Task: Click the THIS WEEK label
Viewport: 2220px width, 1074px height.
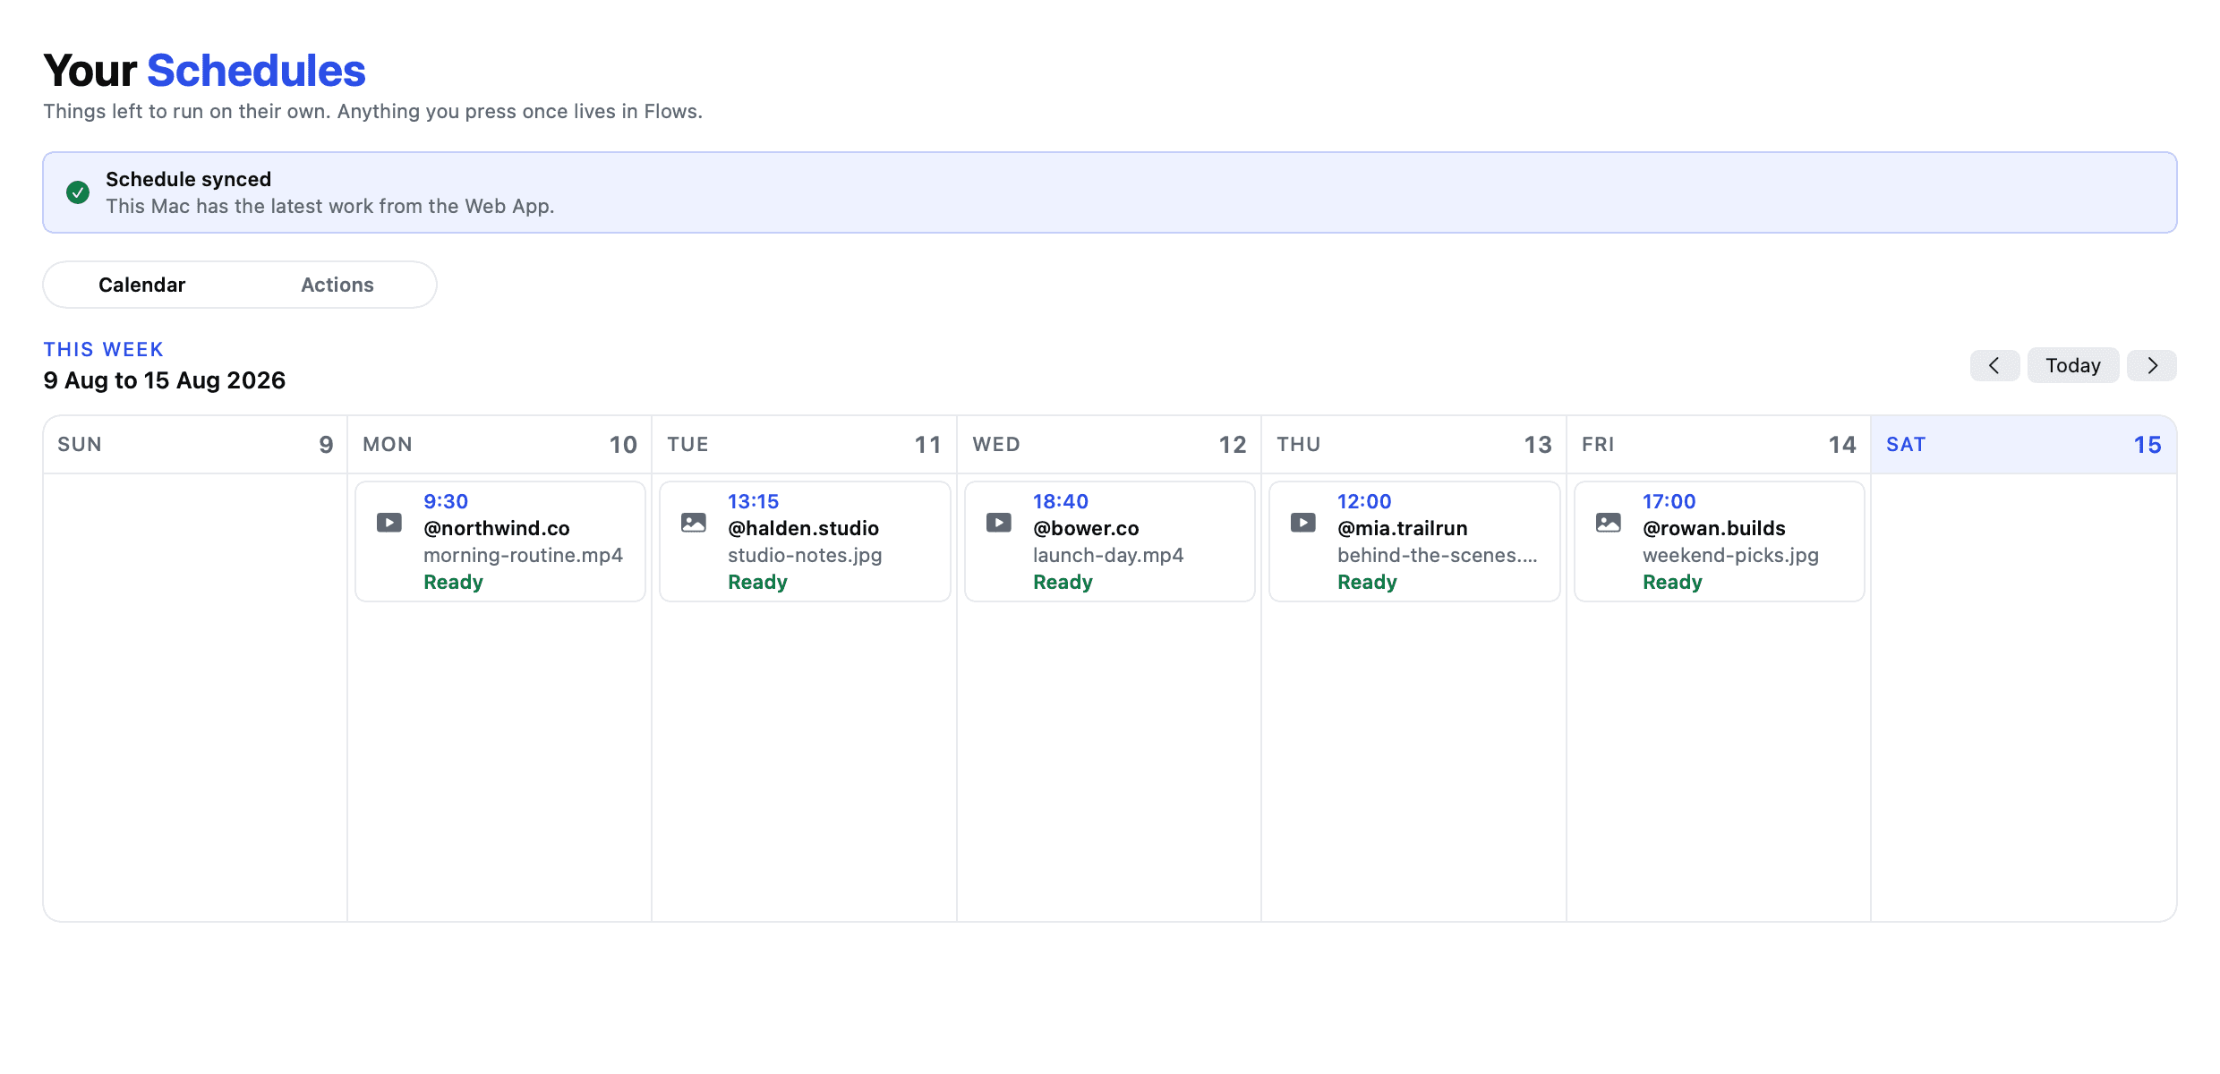Action: pyautogui.click(x=104, y=349)
